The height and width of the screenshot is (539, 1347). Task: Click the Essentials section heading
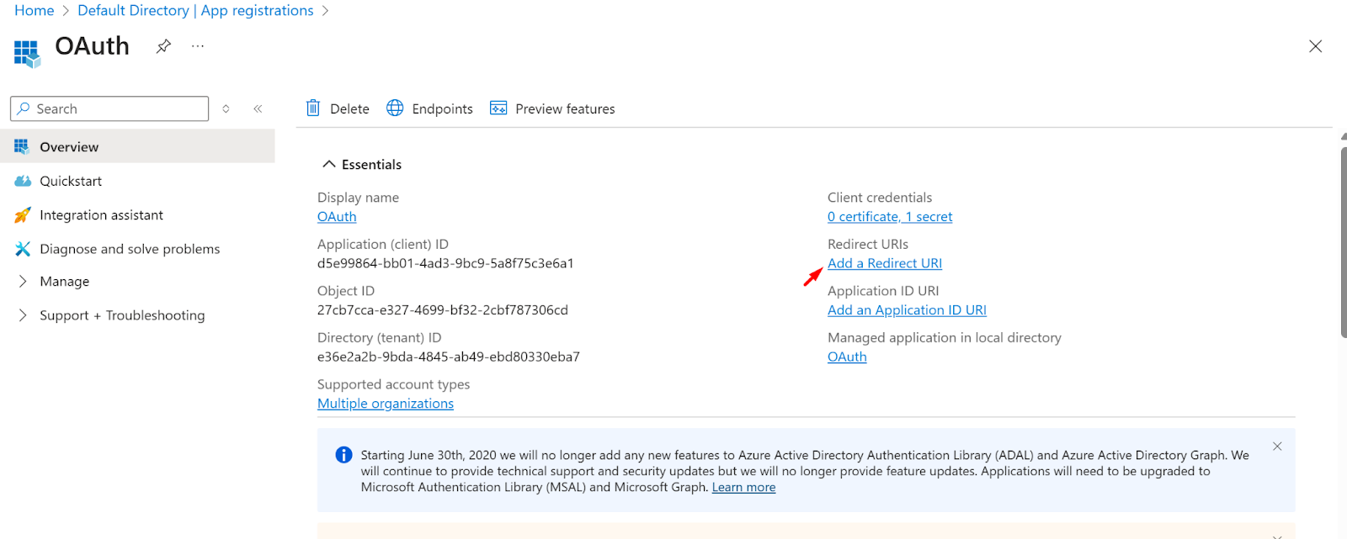[x=371, y=165]
